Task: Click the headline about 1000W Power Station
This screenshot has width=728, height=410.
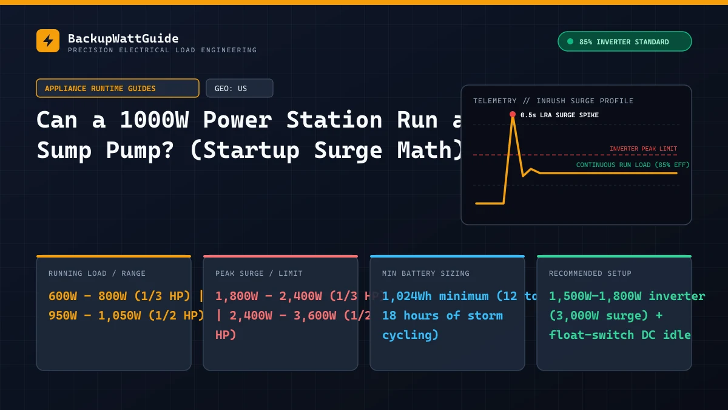Action: click(x=251, y=135)
